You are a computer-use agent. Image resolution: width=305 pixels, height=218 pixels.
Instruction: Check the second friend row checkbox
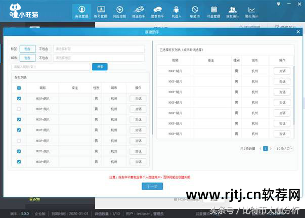[x=19, y=109]
